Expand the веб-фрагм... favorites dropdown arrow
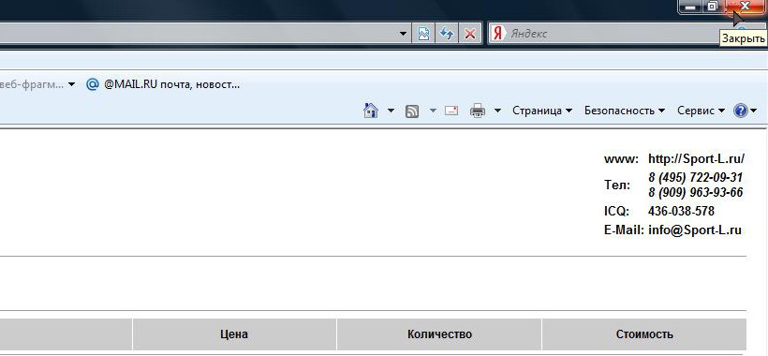Screen dimensions: 768x356 pos(71,84)
